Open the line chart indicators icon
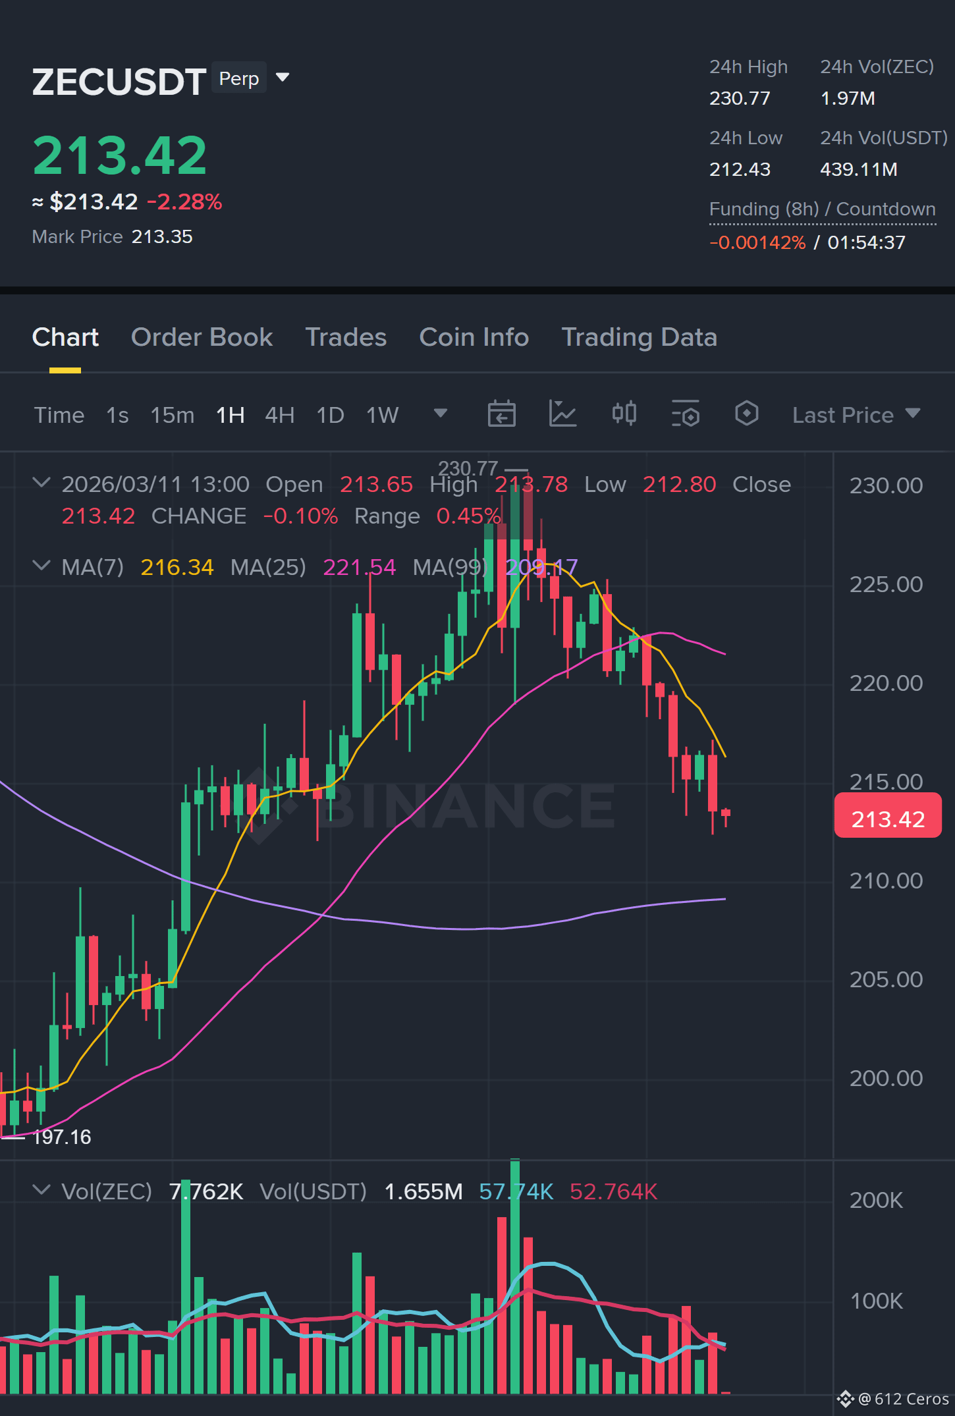The height and width of the screenshot is (1416, 955). click(x=562, y=414)
